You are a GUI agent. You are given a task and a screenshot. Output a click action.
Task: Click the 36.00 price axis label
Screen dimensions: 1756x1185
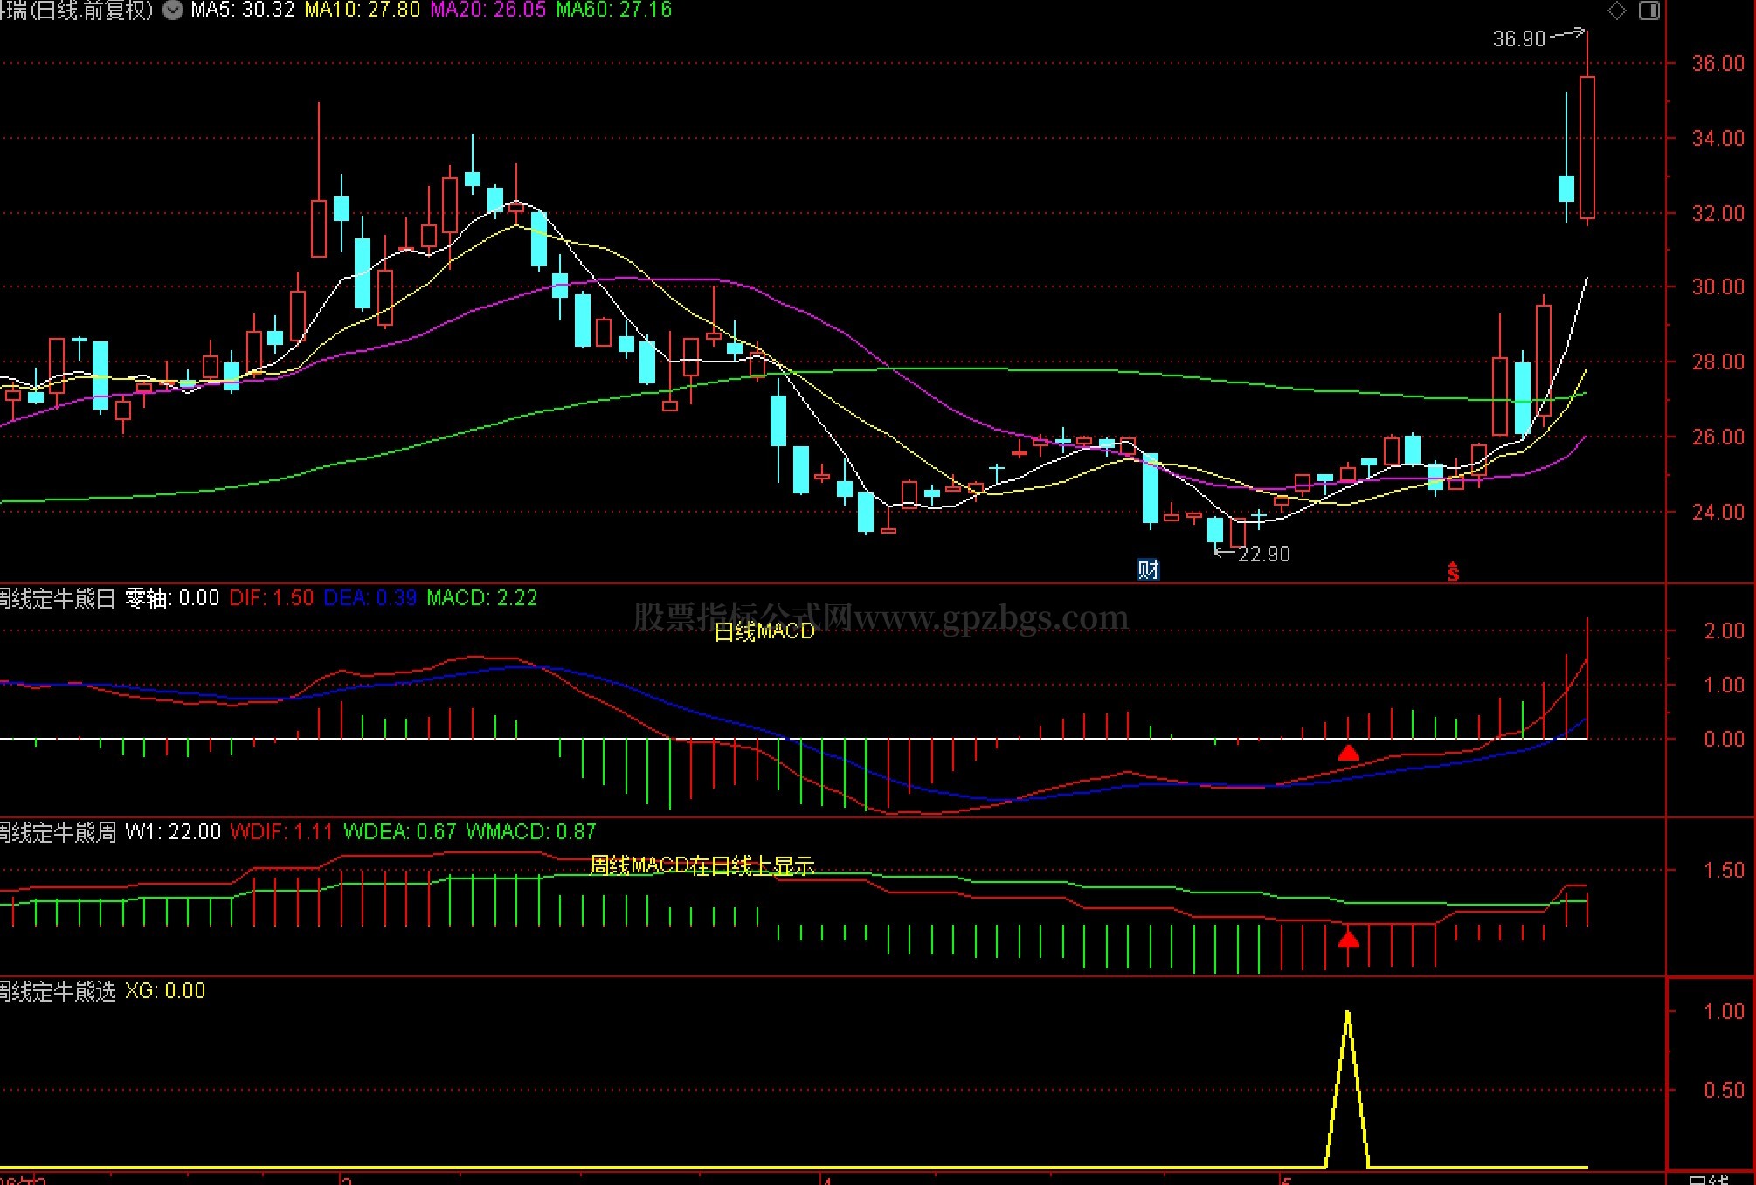pyautogui.click(x=1718, y=63)
